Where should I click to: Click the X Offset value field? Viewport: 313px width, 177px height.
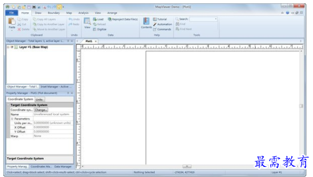point(53,127)
